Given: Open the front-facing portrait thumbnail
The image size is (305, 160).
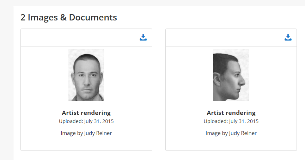Looking at the screenshot, I should tap(86, 75).
